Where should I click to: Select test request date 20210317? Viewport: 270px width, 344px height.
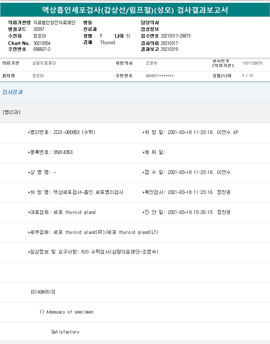click(169, 43)
